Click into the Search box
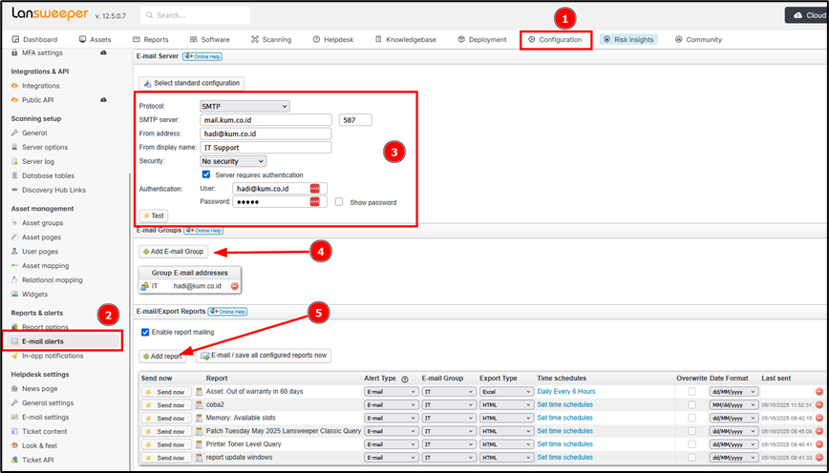Screen dimensions: 829x473 point(195,15)
